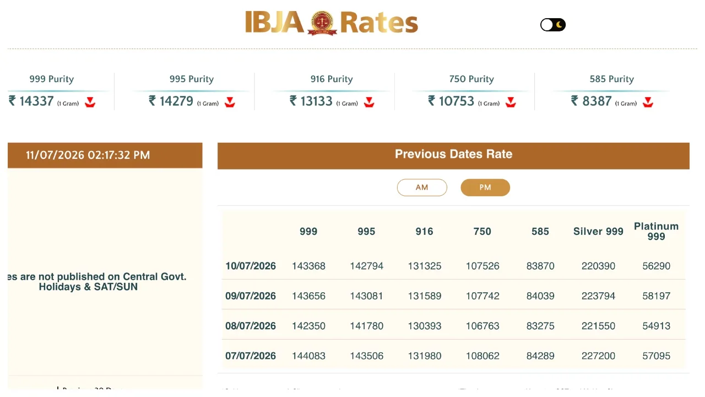The height and width of the screenshot is (397, 705).
Task: Click the 11/07/2026 02:17:32 PM timestamp
Action: (88, 155)
